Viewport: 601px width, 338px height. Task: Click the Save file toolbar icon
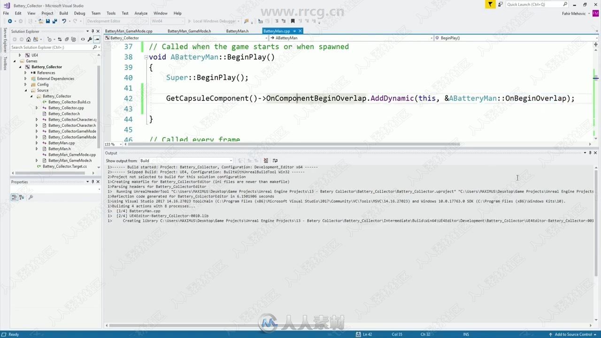[47, 21]
